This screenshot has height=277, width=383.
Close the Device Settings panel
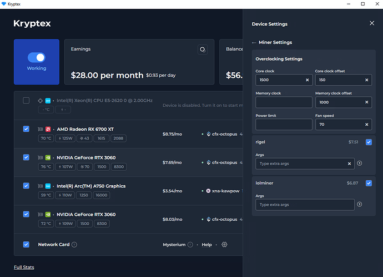pos(372,23)
